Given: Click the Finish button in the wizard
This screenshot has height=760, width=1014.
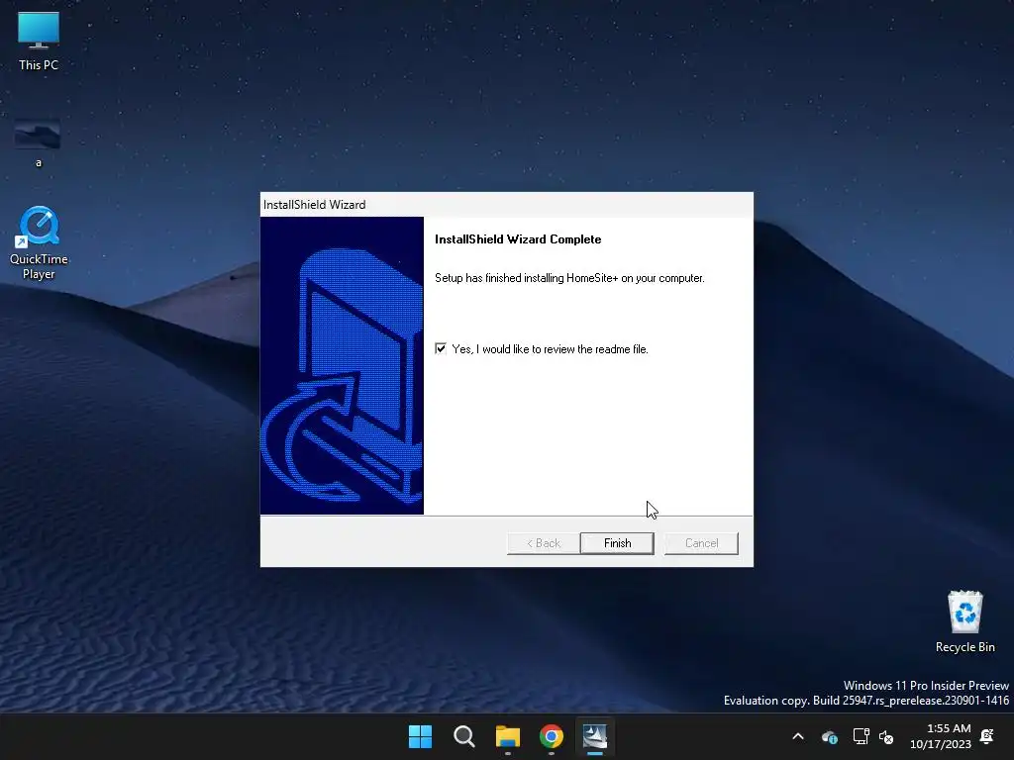Looking at the screenshot, I should tap(617, 543).
